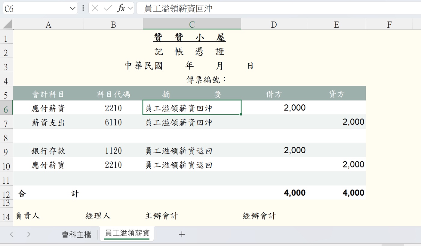
Task: Select the cell containing 銀行存款
Action: [48, 150]
